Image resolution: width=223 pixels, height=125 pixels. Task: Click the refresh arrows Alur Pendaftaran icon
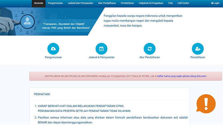pos(150,49)
